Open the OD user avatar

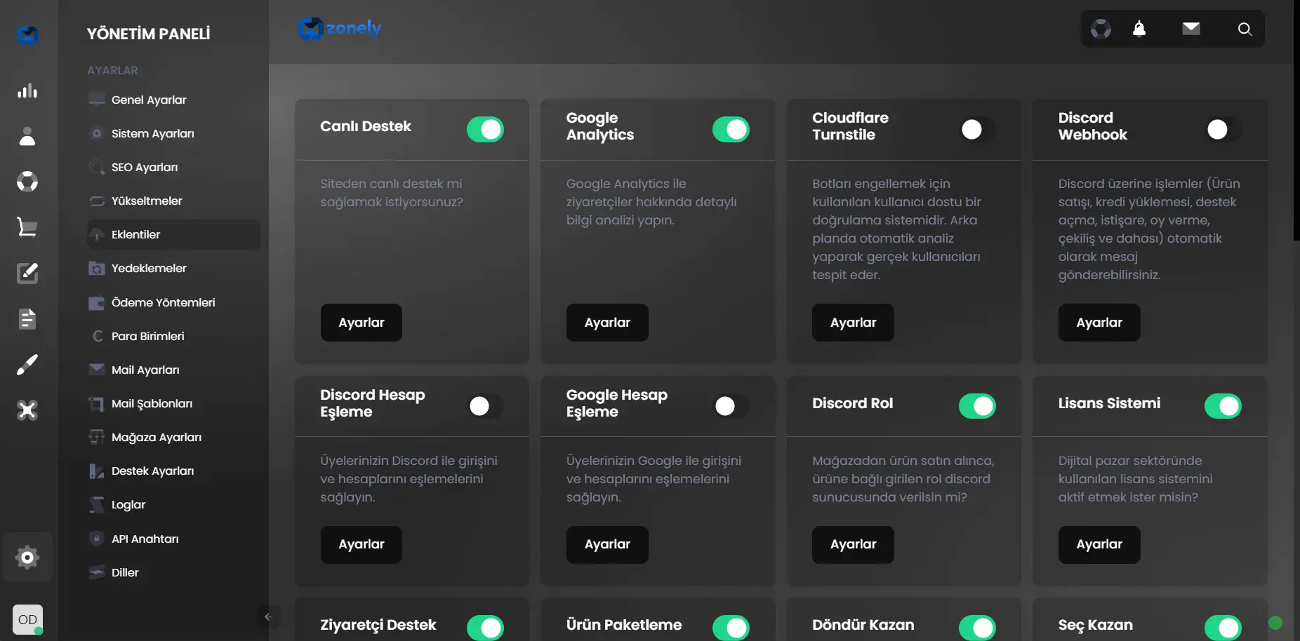(x=27, y=620)
